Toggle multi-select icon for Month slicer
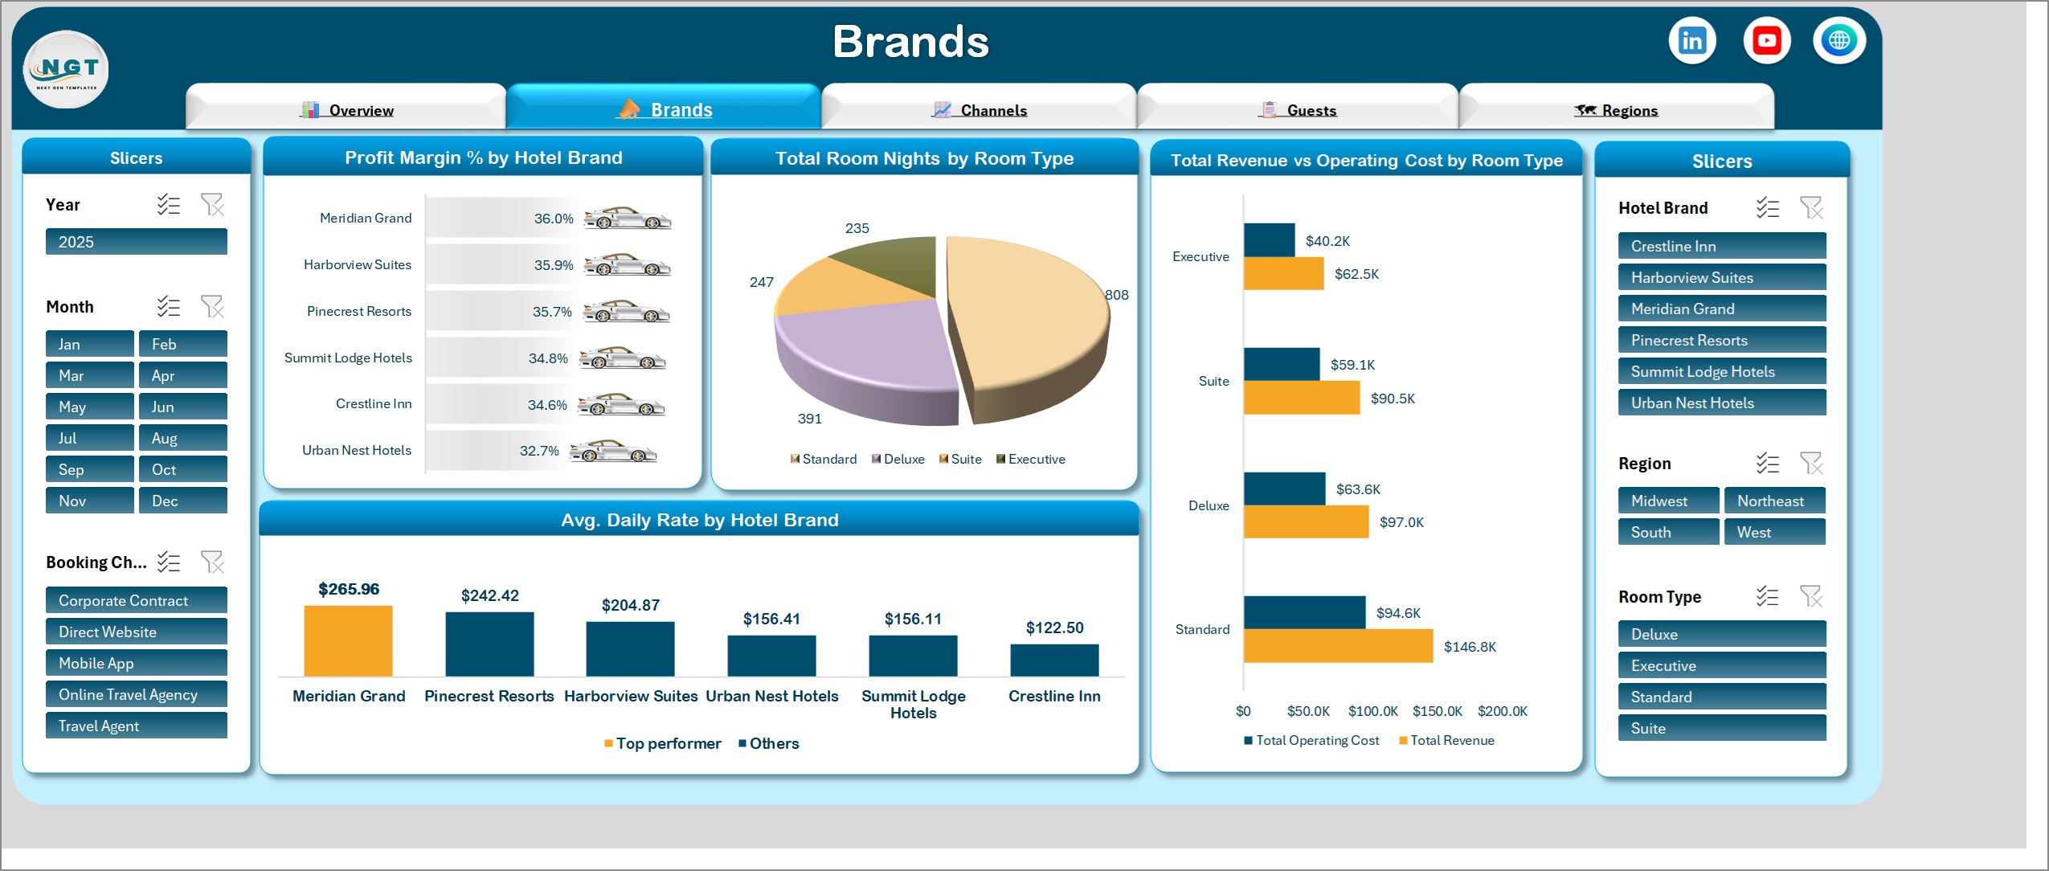2049x871 pixels. [168, 307]
